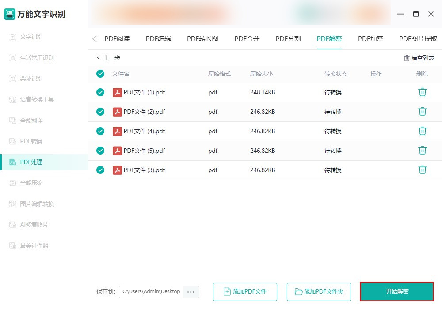The image size is (442, 309).
Task: Browse save folder with the three-dots button
Action: pos(191,292)
